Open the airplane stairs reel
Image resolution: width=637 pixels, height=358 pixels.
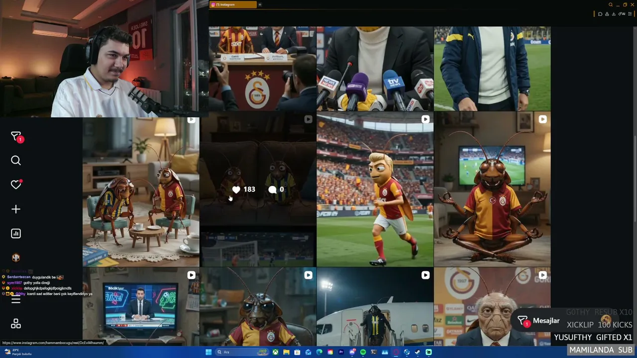[x=375, y=307]
